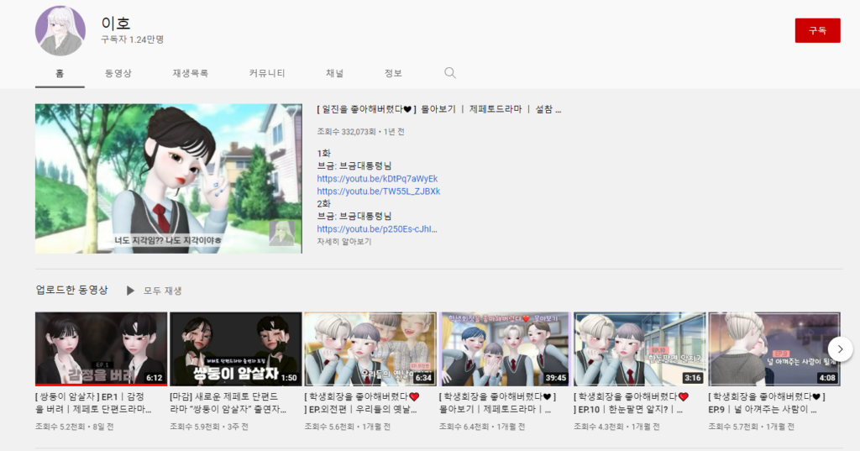Click the next arrow on video carousel

coord(840,349)
